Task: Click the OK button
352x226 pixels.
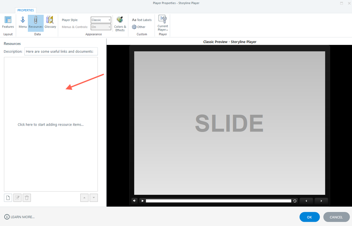Action: (309, 217)
